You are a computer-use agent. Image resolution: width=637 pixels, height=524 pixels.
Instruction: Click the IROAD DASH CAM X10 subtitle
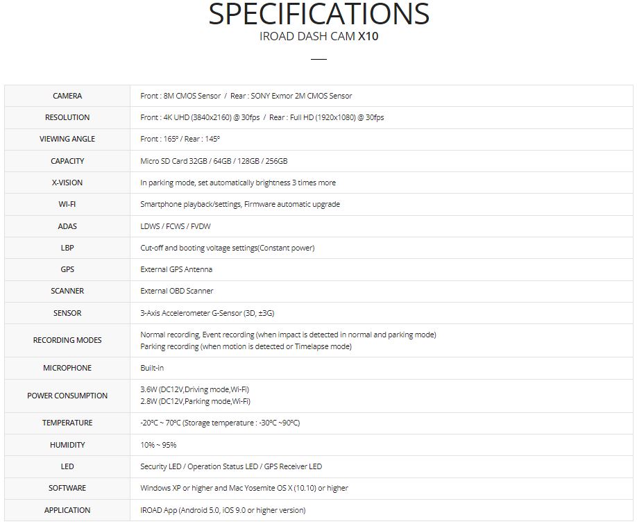[318, 37]
